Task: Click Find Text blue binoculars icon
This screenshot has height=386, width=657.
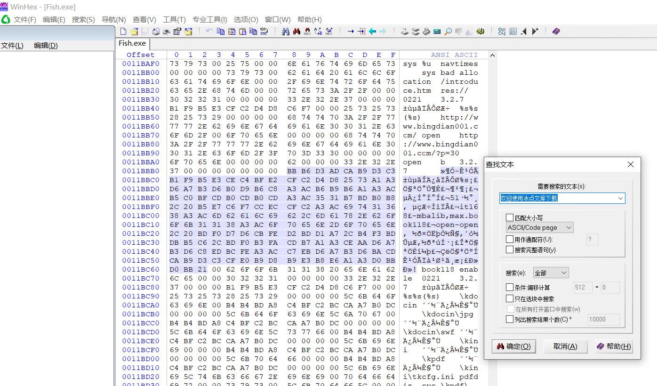Action: [x=285, y=32]
